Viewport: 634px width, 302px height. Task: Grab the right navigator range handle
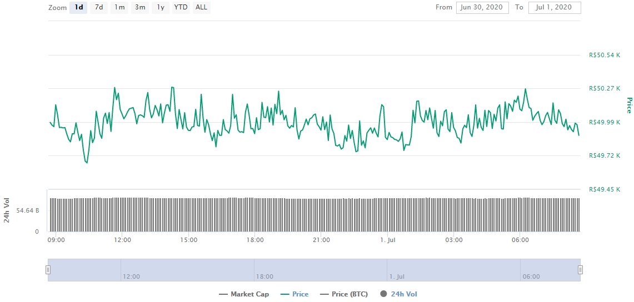point(580,270)
